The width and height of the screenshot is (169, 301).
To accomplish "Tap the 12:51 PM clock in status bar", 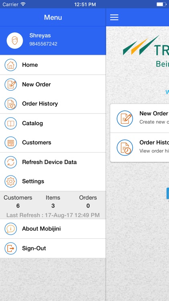I will 85,4.
